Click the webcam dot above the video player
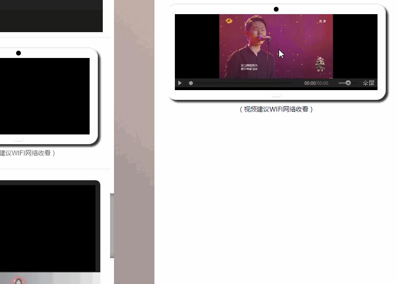Viewport: 397px width, 284px height. pos(277,9)
